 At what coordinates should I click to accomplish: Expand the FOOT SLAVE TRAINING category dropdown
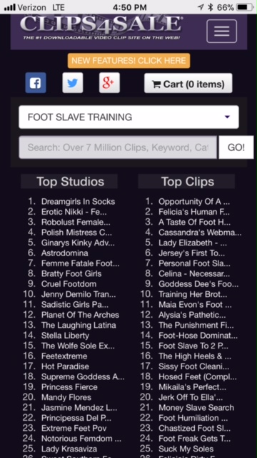[128, 117]
